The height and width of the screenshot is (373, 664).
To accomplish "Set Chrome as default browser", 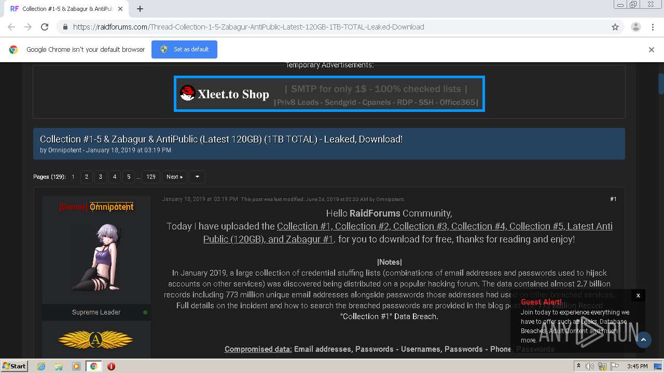I will click(x=184, y=49).
